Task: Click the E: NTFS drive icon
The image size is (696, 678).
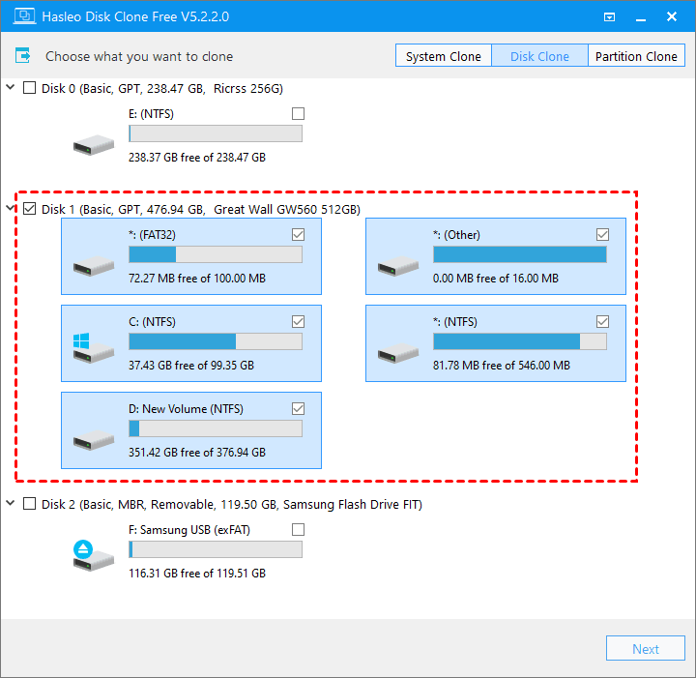Action: tap(93, 145)
